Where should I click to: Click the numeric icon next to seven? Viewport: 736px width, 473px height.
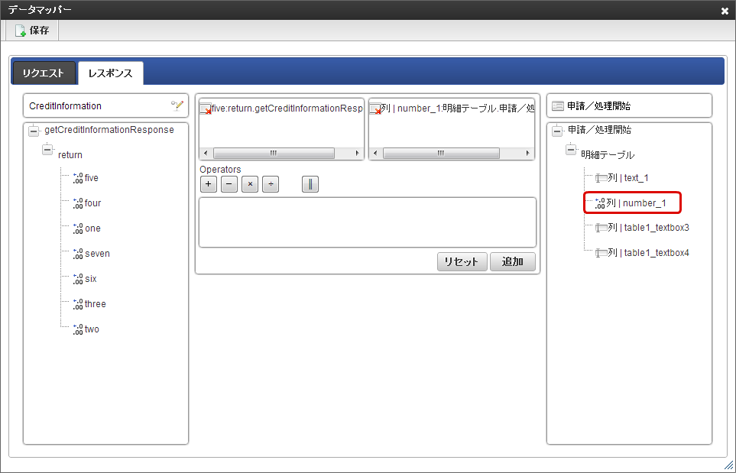[78, 254]
